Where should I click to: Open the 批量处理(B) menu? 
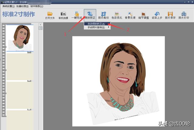click(x=22, y=6)
